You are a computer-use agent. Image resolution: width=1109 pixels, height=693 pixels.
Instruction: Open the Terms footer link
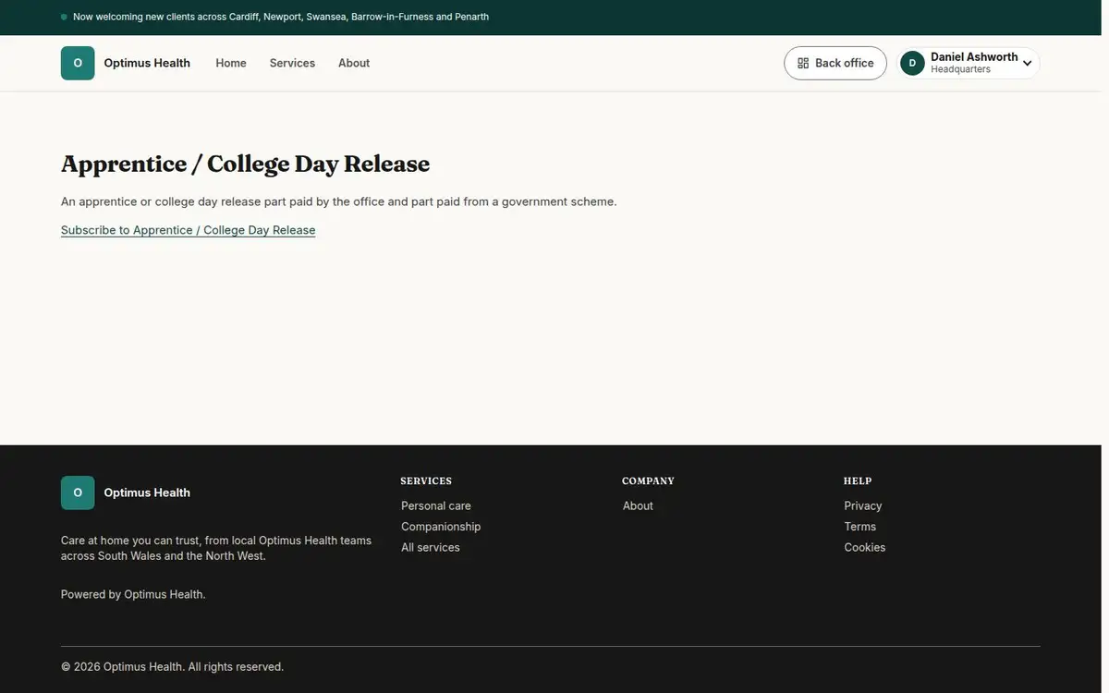[860, 527]
